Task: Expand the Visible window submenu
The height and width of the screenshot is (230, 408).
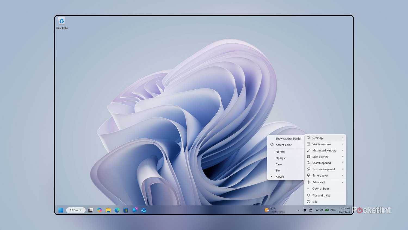Action: (322, 144)
